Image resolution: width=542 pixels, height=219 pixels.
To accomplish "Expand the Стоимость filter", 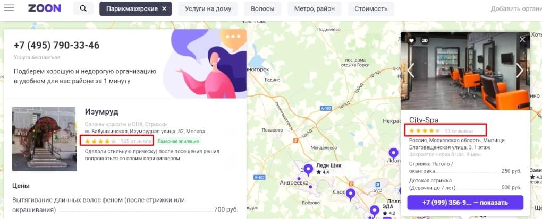I will click(371, 8).
